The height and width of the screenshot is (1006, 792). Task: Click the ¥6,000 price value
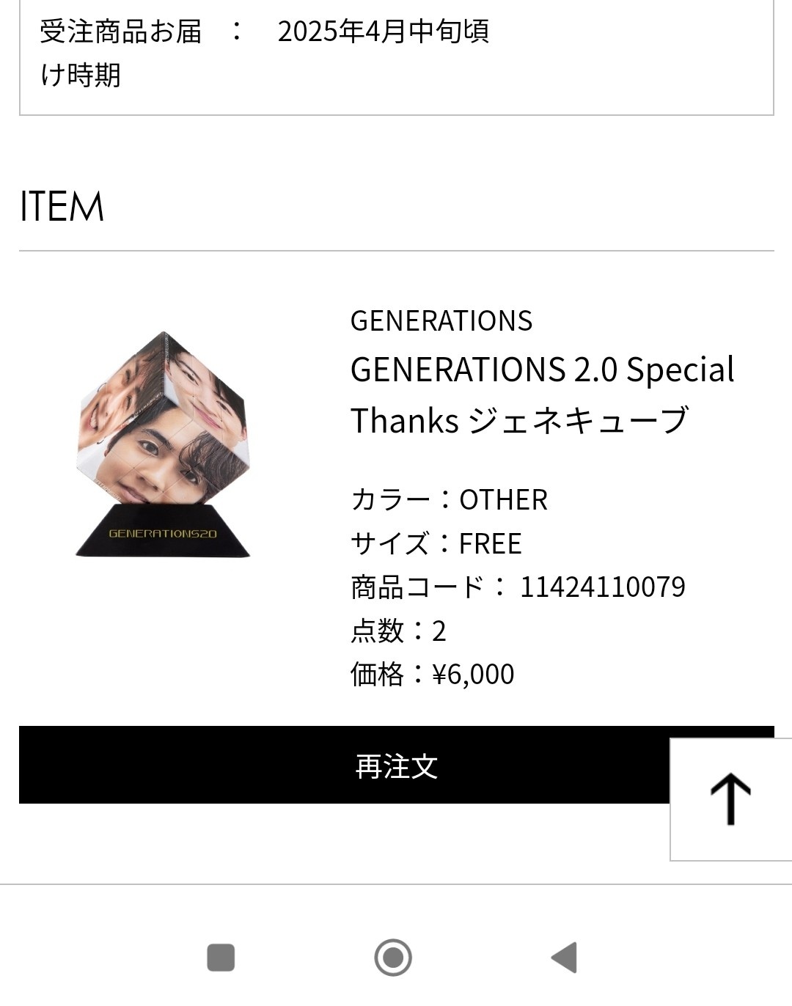click(x=473, y=674)
